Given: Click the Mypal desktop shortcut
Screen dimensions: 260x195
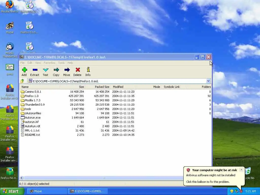Looking at the screenshot, I should (10, 28).
